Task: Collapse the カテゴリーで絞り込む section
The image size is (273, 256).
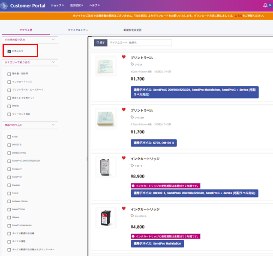Action: (x=53, y=62)
